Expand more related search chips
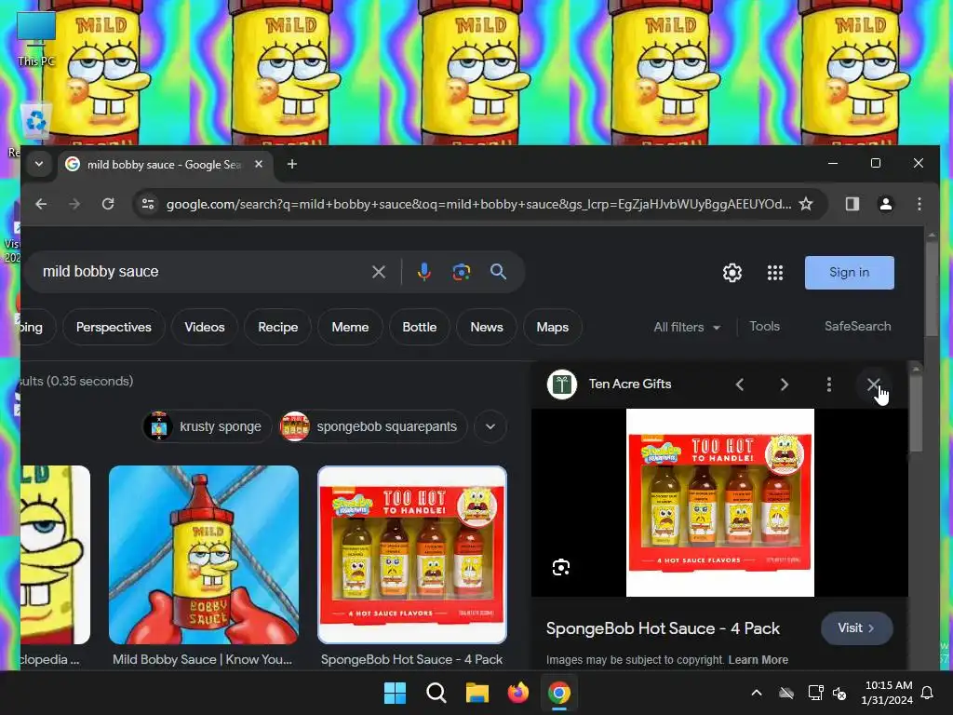953x715 pixels. click(490, 426)
